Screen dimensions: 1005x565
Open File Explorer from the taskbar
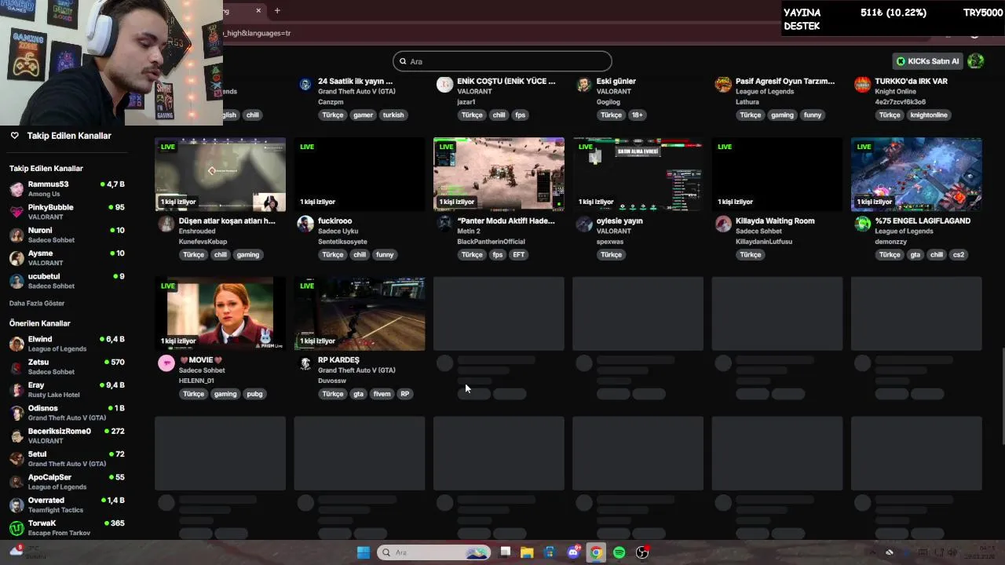pyautogui.click(x=527, y=552)
